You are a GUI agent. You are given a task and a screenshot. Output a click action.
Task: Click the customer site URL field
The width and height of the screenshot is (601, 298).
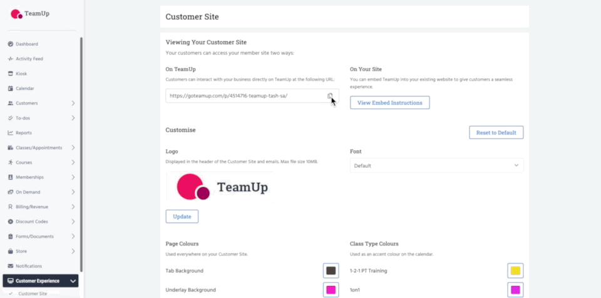pyautogui.click(x=244, y=96)
